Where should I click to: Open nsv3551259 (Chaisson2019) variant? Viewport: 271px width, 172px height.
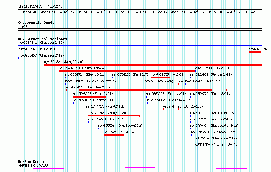(x=214, y=145)
